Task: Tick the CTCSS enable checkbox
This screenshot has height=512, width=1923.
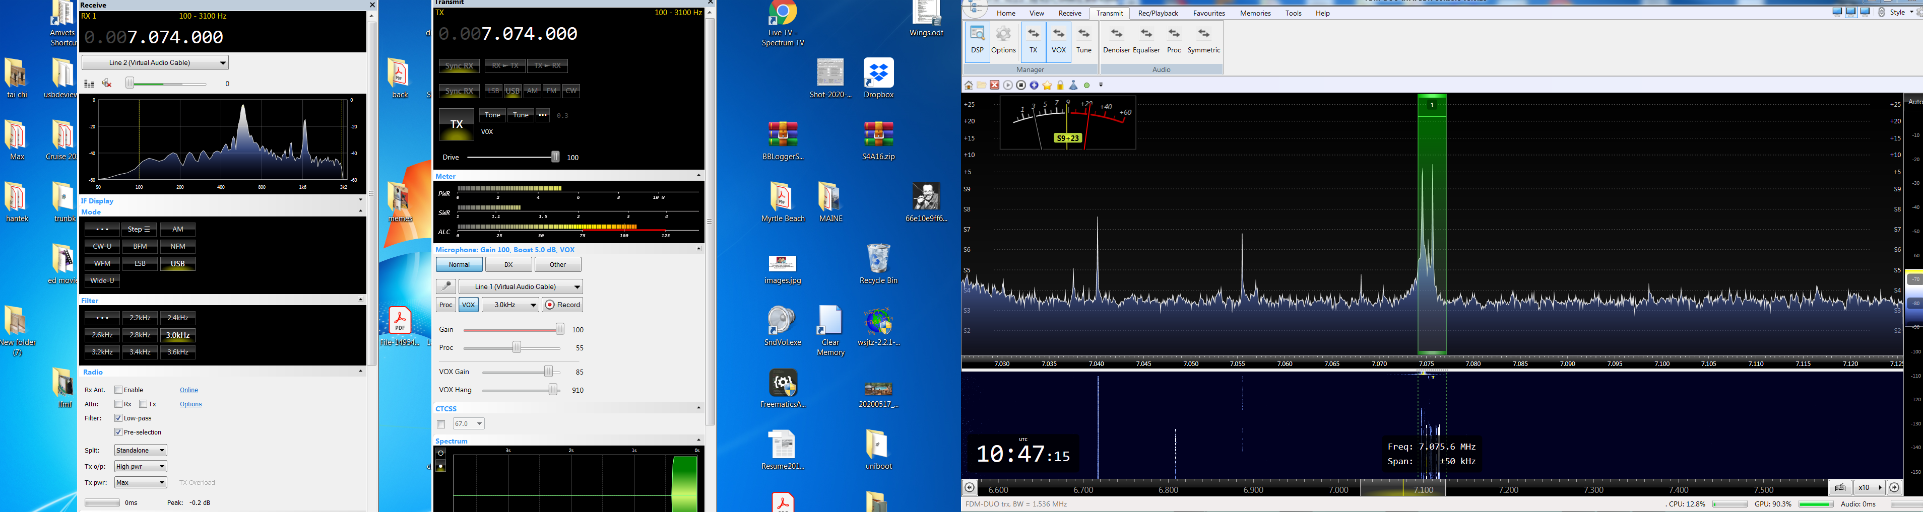Action: (x=441, y=424)
